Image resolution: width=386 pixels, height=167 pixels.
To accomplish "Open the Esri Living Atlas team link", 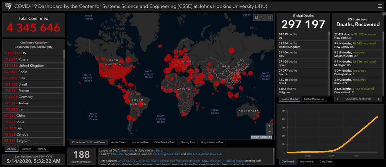I will (166, 154).
